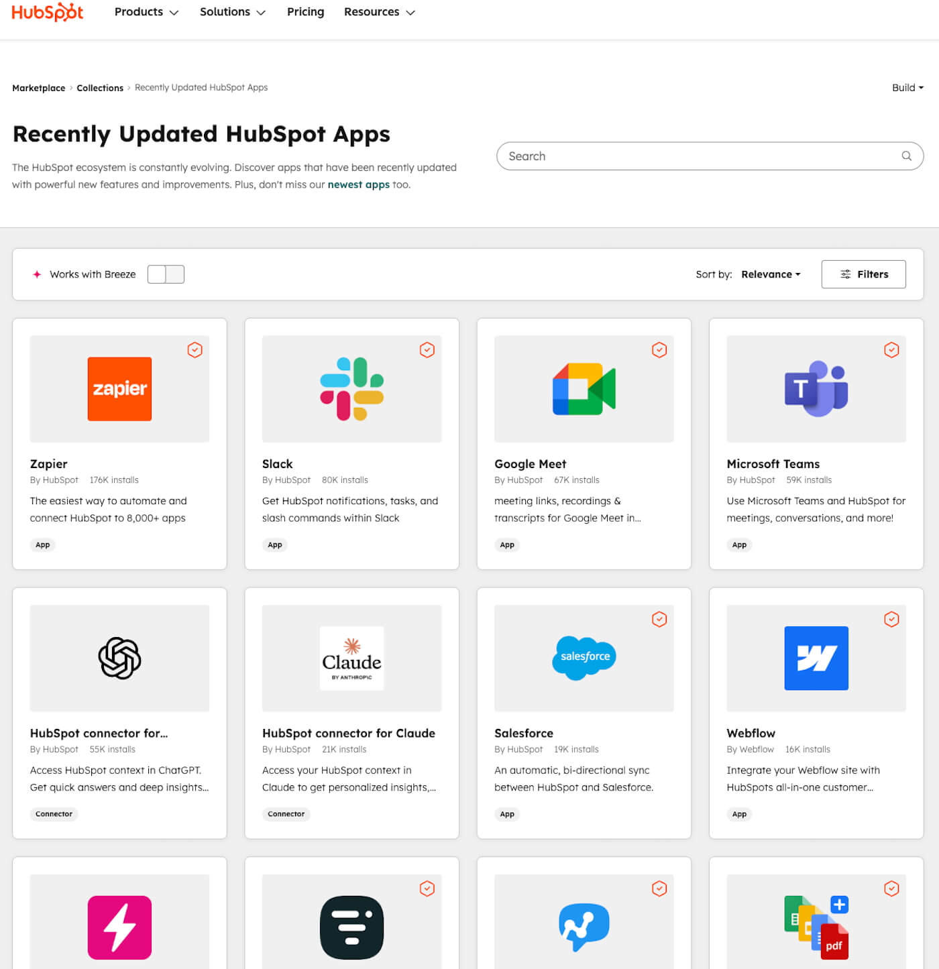Click the Webflow app icon
The width and height of the screenshot is (939, 969).
(816, 658)
